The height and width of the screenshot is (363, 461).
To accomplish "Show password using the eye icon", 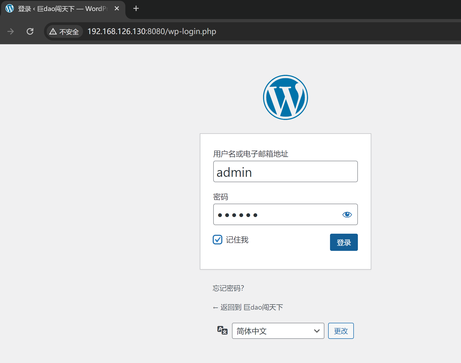I will click(x=347, y=215).
